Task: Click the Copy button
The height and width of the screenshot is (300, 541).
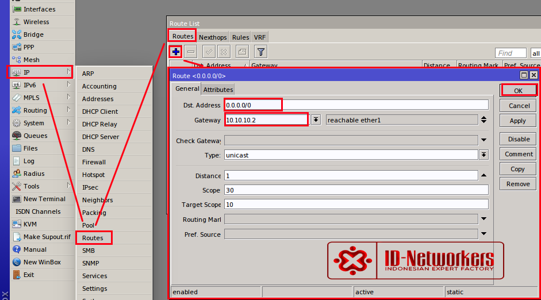Action: tap(518, 169)
